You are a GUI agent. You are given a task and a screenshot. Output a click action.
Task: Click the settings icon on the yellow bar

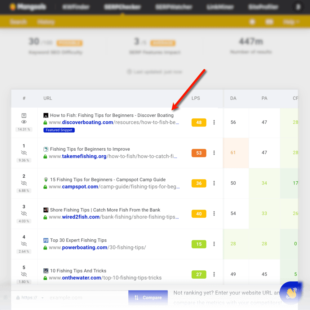click(252, 22)
